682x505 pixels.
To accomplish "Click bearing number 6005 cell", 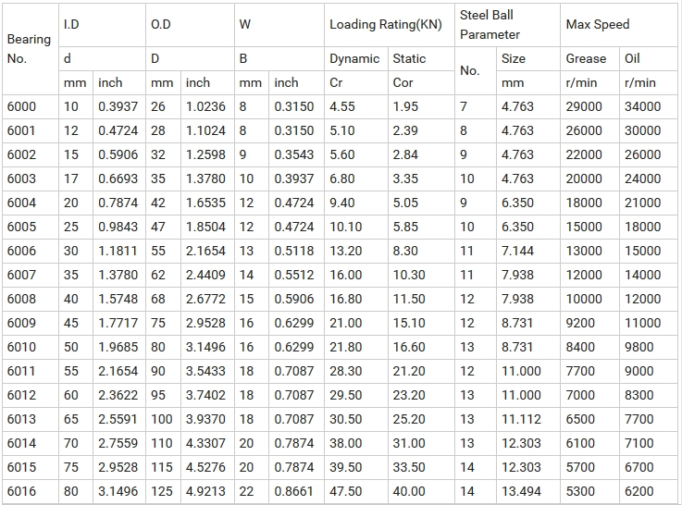I will click(31, 227).
